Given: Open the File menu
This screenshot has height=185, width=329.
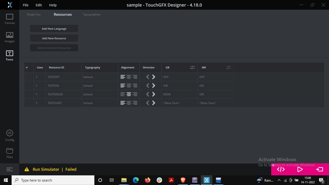Looking at the screenshot, I should [x=26, y=5].
